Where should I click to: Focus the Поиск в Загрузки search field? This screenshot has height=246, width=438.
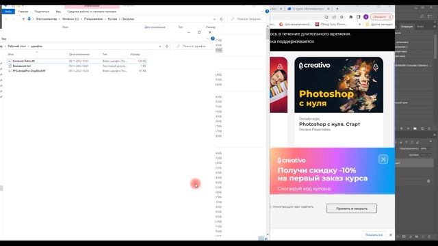(x=246, y=19)
